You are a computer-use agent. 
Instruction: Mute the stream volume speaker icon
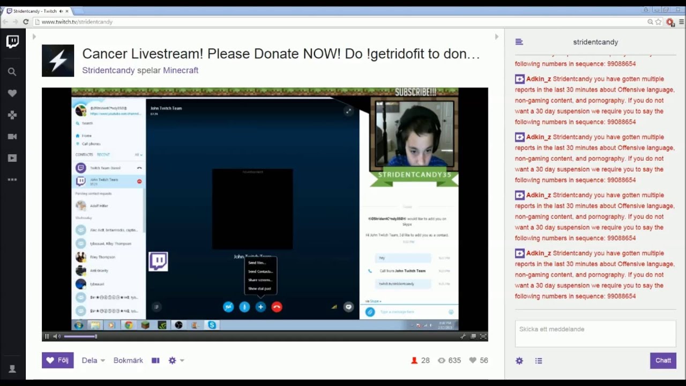tap(57, 336)
